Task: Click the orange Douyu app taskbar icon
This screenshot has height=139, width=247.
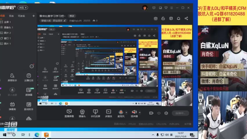Action: [46, 135]
